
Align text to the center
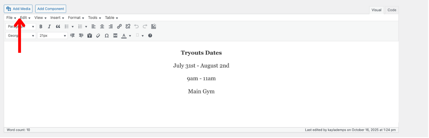pos(102,27)
